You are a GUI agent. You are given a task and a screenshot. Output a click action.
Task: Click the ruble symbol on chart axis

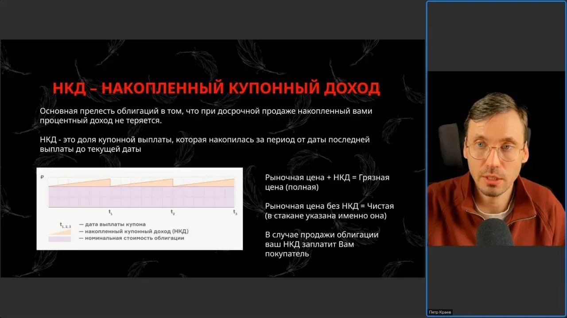pos(42,177)
